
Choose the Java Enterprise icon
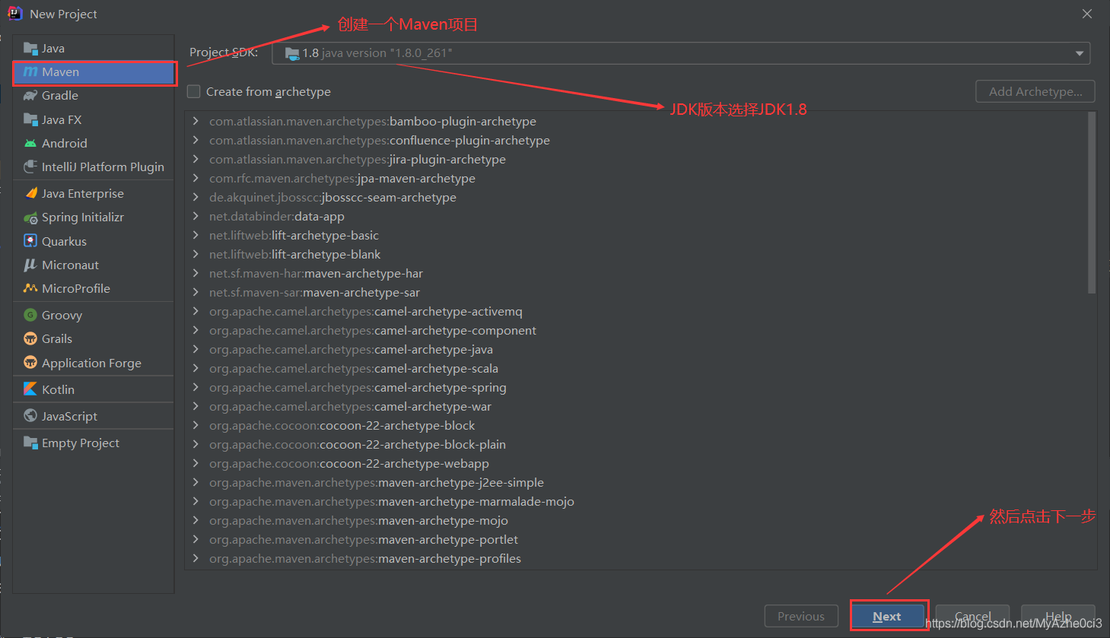[30, 193]
